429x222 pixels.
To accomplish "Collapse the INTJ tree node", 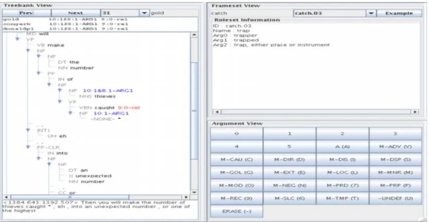I will pyautogui.click(x=28, y=130).
